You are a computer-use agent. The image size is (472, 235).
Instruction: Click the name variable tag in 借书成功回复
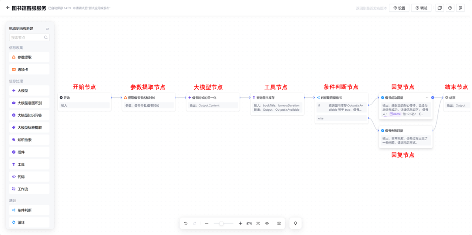click(x=396, y=114)
